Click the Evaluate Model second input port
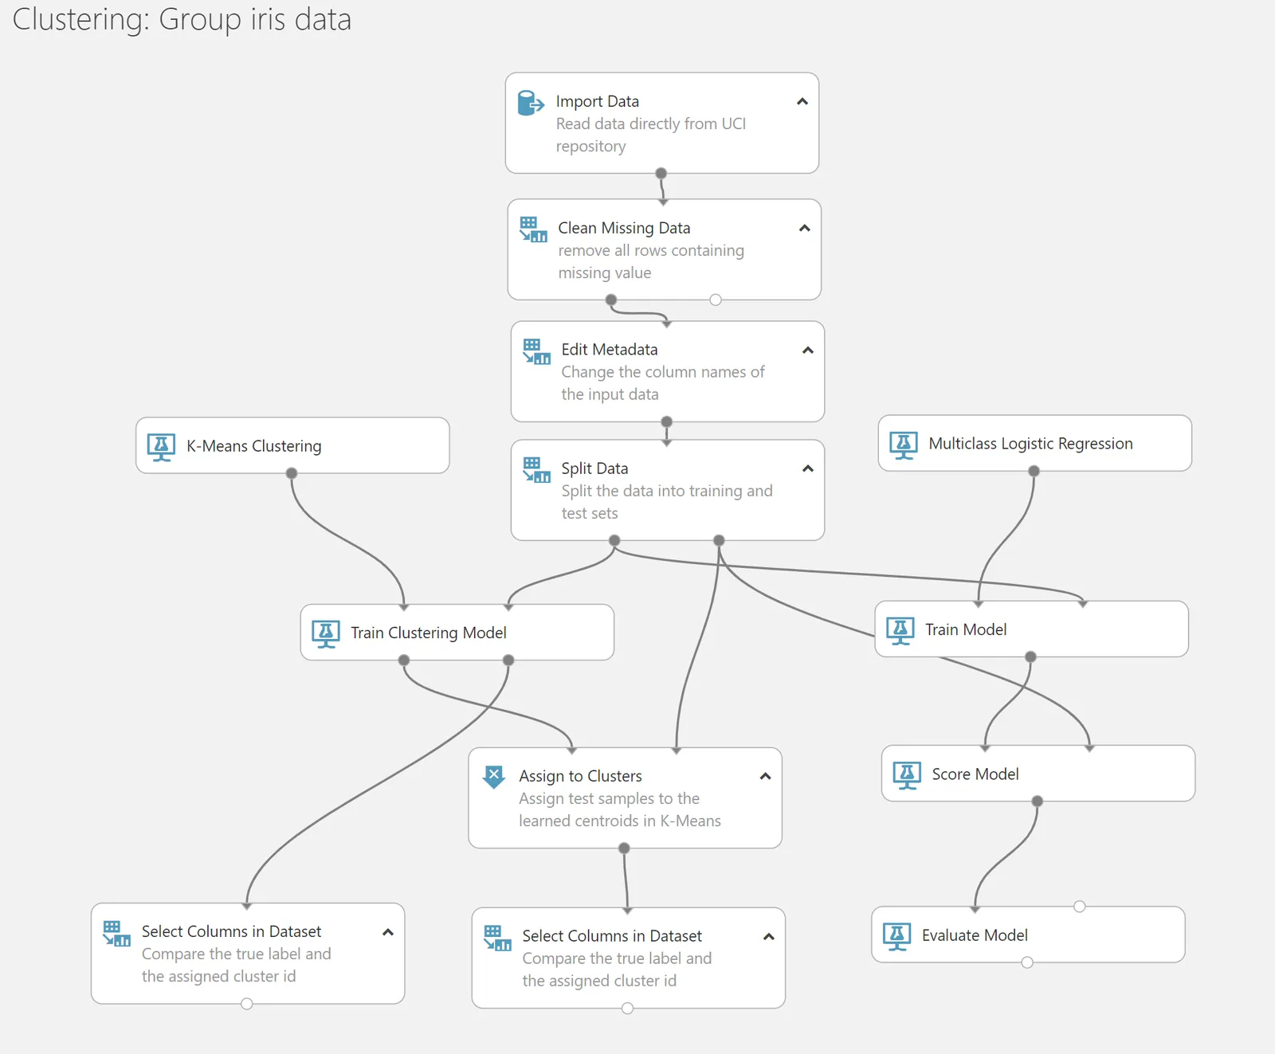Image resolution: width=1275 pixels, height=1054 pixels. pos(1079,907)
